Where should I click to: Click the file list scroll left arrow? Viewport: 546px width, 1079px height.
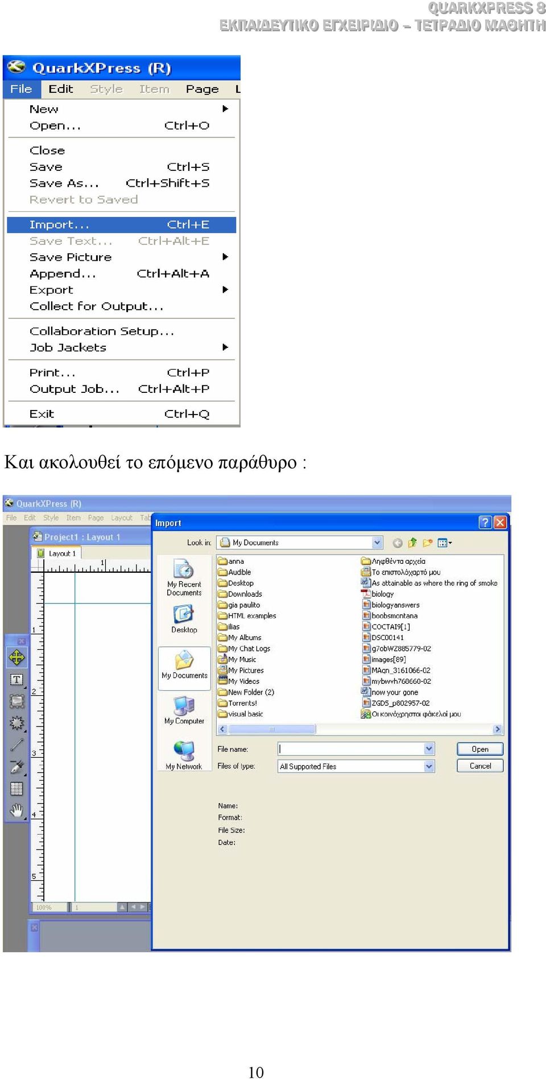pyautogui.click(x=222, y=729)
